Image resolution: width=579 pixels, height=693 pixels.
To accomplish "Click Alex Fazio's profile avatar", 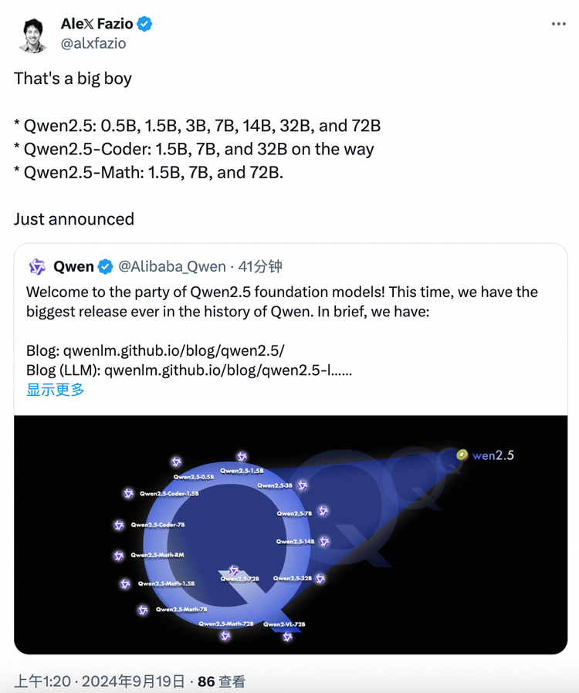I will point(32,34).
